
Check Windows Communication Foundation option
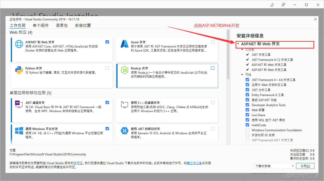[x=247, y=130]
